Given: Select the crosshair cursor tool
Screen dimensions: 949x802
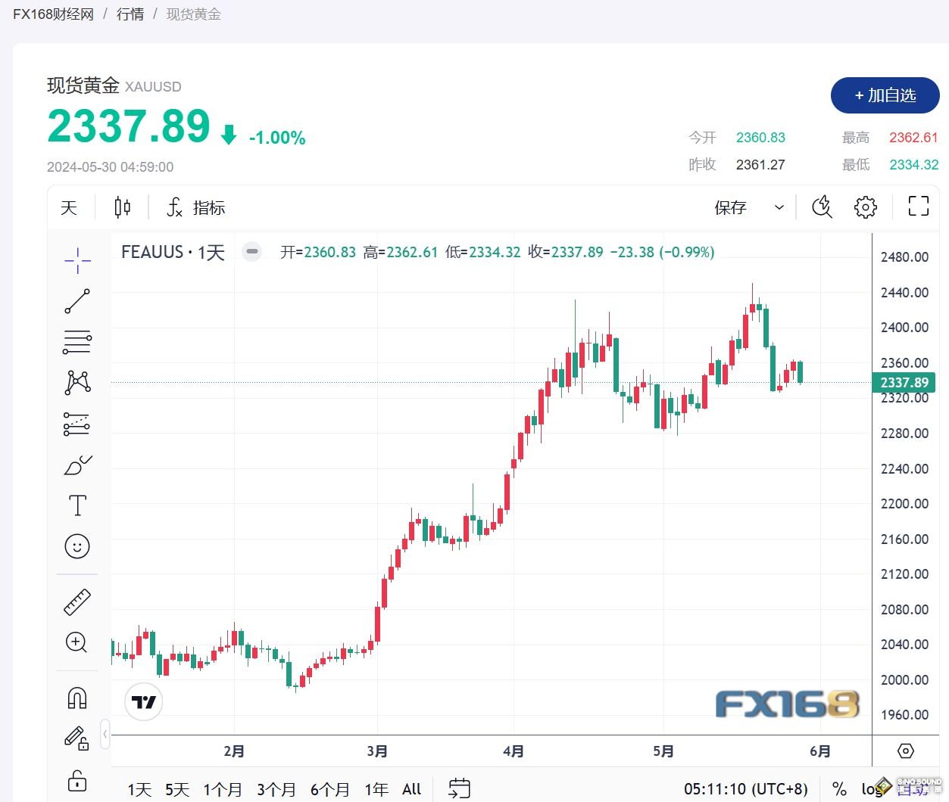Looking at the screenshot, I should 77,261.
